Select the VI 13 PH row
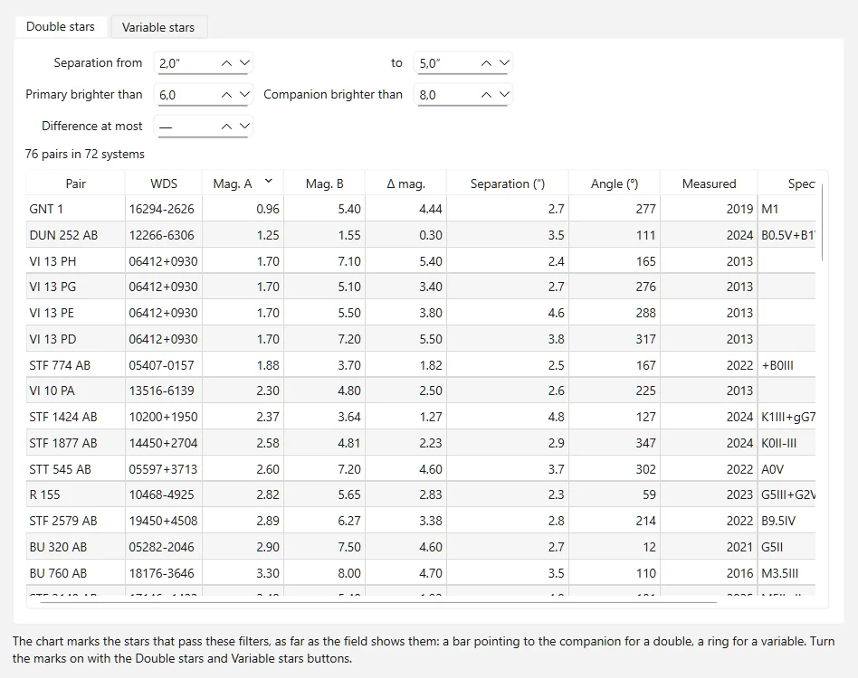Image resolution: width=858 pixels, height=678 pixels. (421, 261)
